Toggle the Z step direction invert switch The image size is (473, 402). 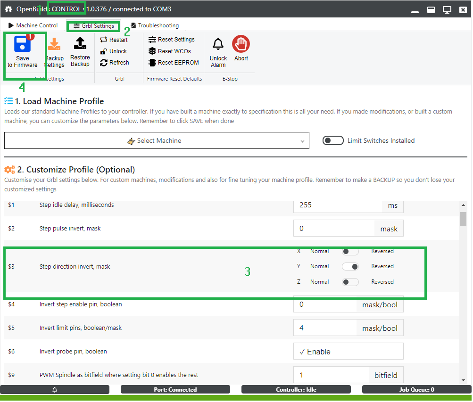350,282
